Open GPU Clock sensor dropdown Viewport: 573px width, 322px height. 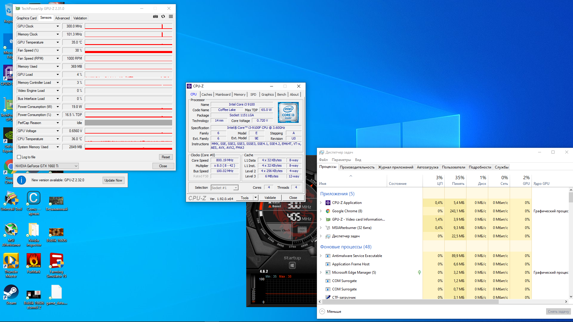point(58,26)
